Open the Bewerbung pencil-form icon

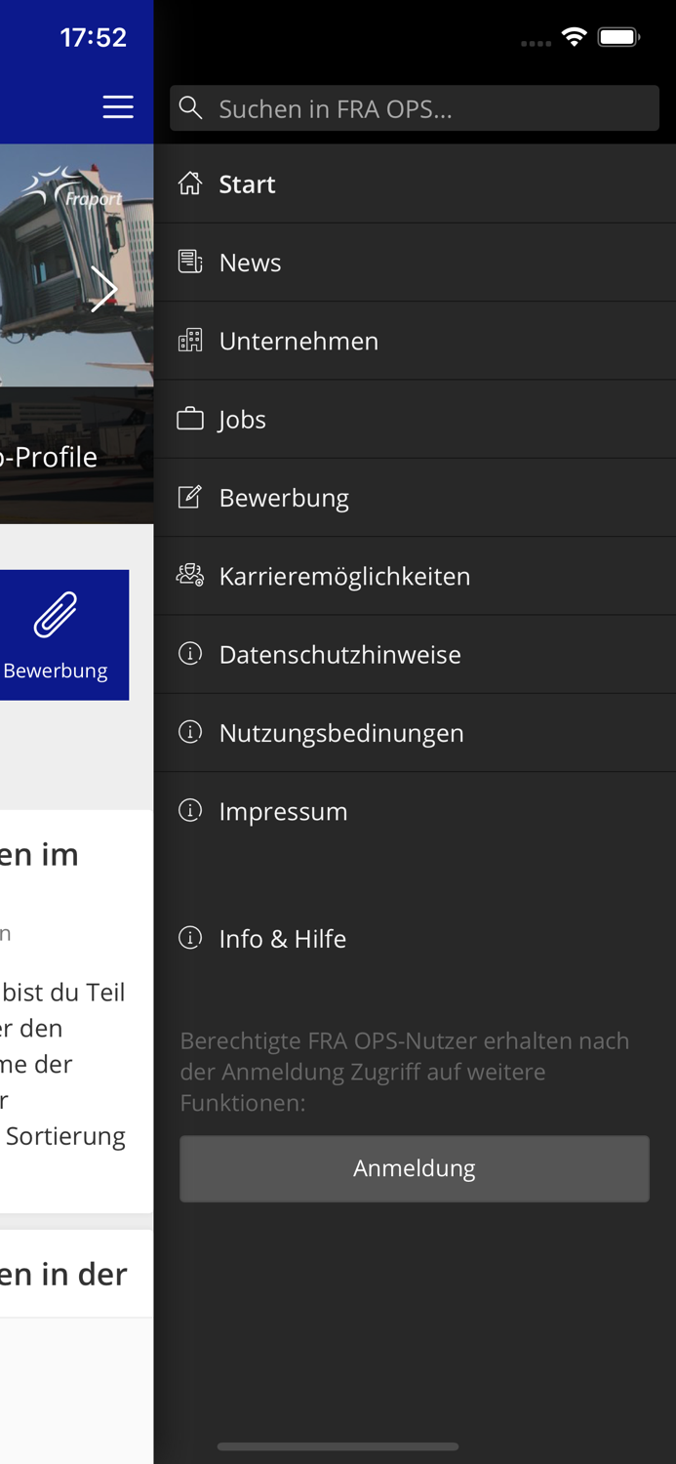click(x=191, y=496)
